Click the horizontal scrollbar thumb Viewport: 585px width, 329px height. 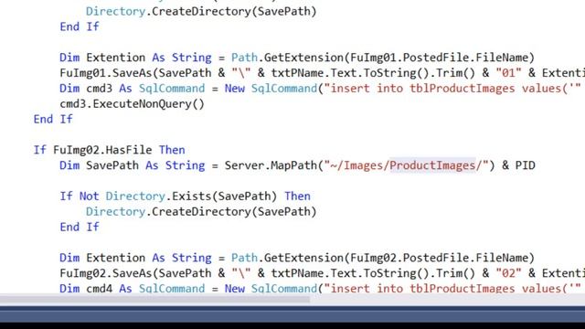(154, 299)
